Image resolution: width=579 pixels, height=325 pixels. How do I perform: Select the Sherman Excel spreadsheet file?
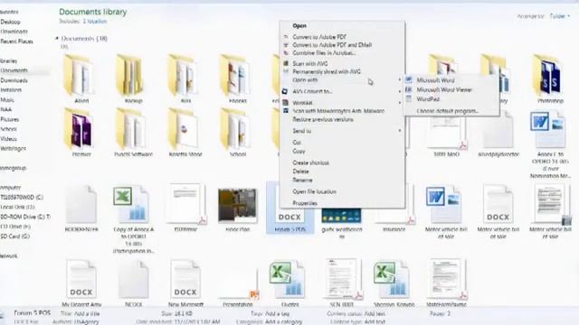(394, 283)
